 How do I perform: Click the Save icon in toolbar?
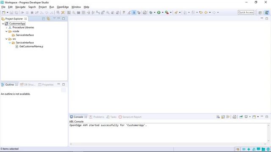11,13
